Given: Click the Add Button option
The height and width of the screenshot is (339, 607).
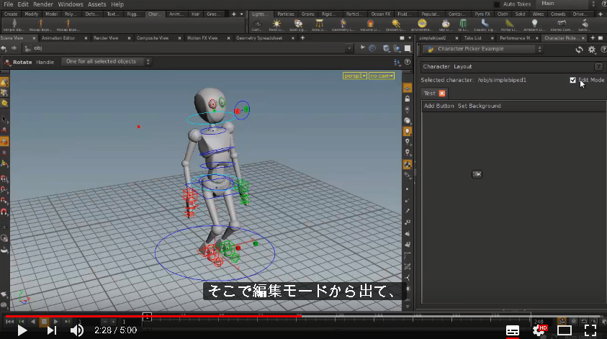Looking at the screenshot, I should pyautogui.click(x=439, y=106).
